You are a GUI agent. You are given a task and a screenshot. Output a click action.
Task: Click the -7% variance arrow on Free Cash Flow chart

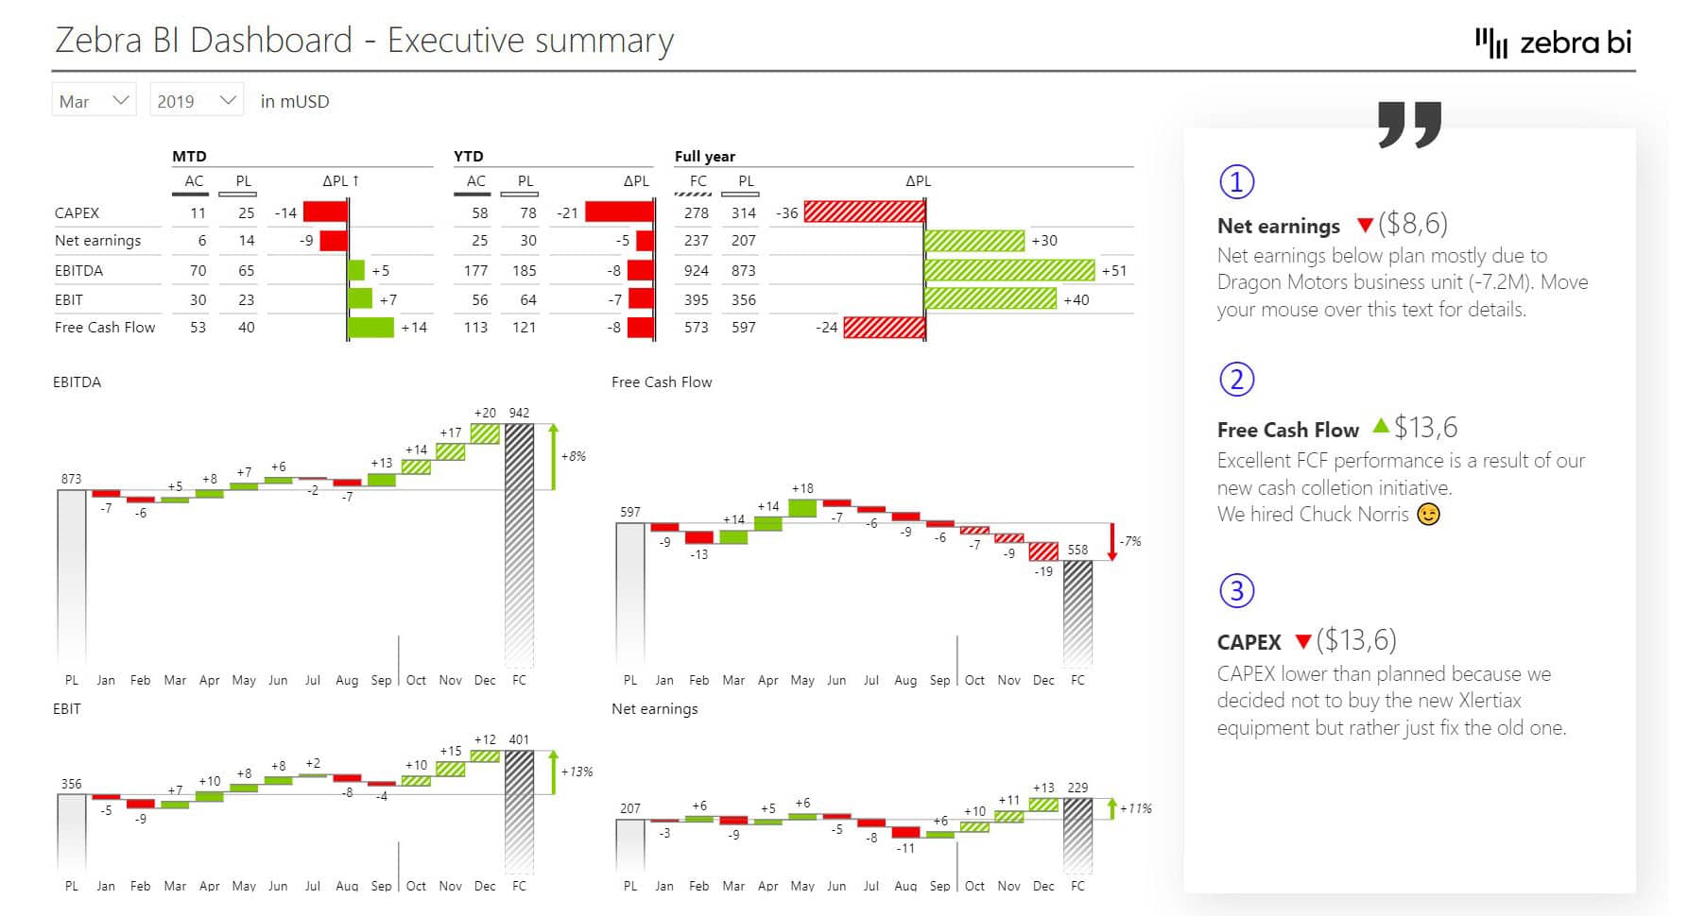(1111, 540)
